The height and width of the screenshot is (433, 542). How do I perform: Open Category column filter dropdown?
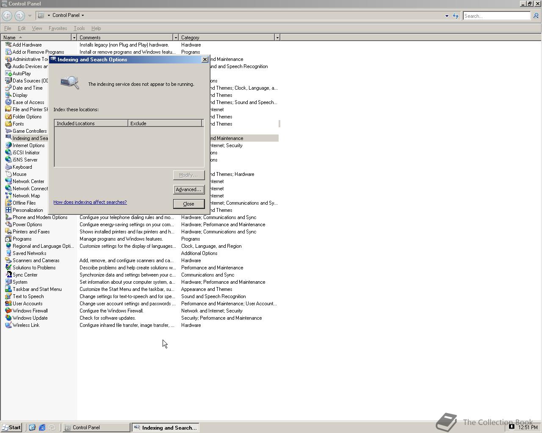point(277,38)
